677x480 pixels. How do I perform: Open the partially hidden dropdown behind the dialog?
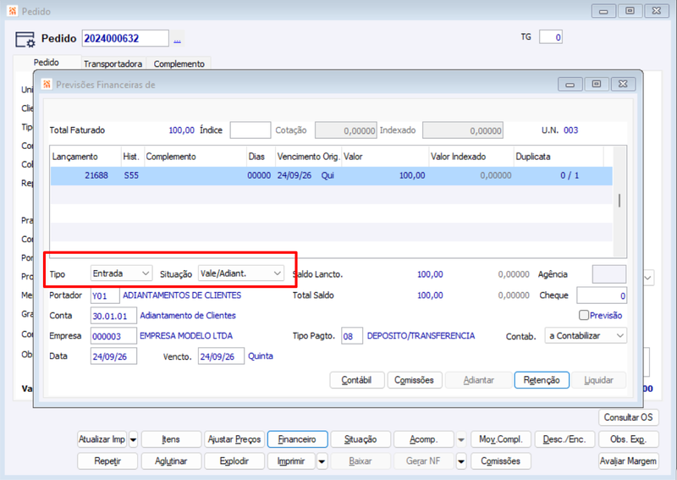pos(648,278)
